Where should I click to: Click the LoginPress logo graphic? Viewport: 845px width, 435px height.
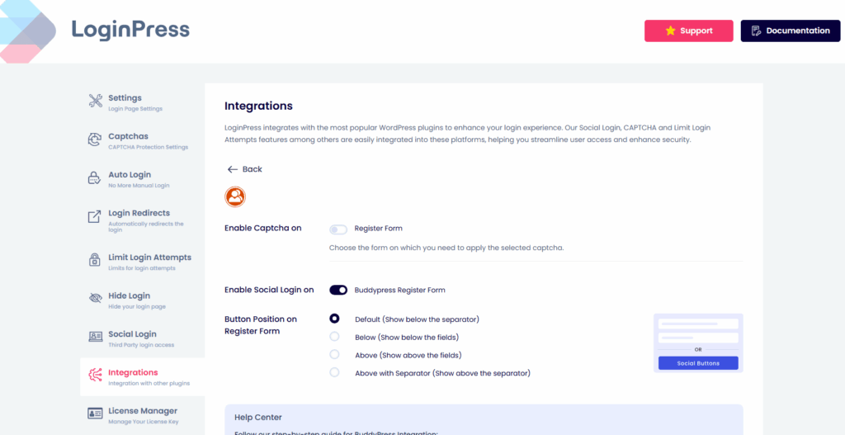pos(28,31)
